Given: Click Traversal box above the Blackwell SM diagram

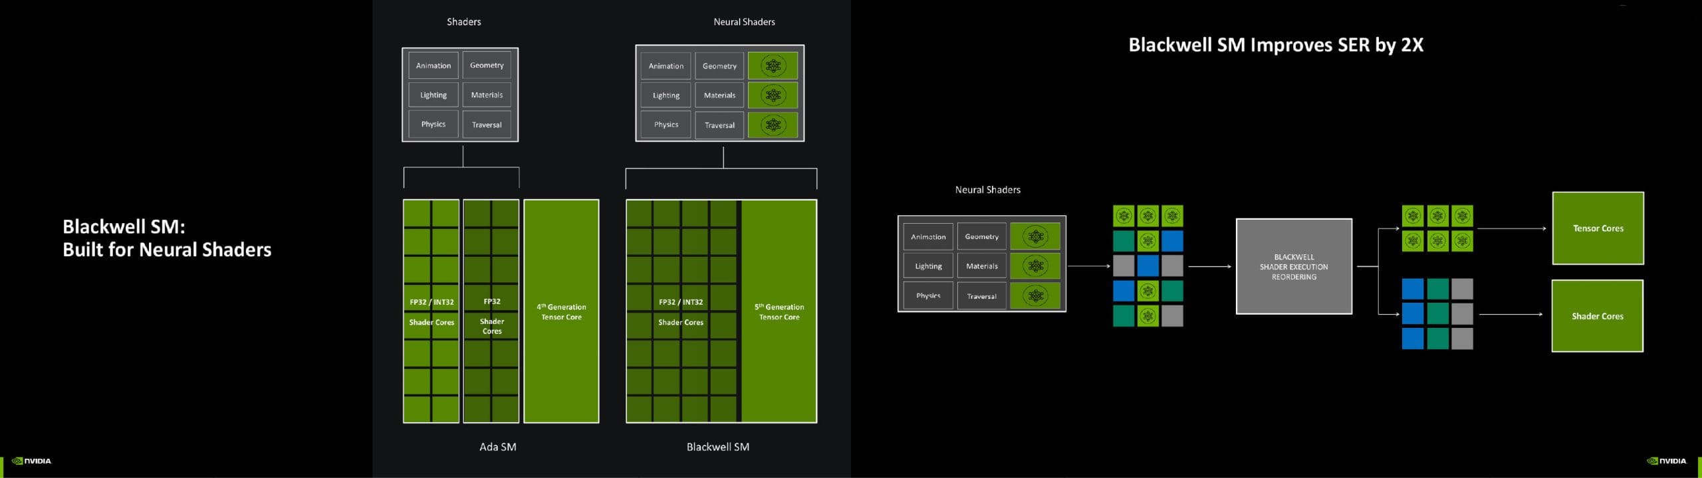Looking at the screenshot, I should click(x=719, y=125).
